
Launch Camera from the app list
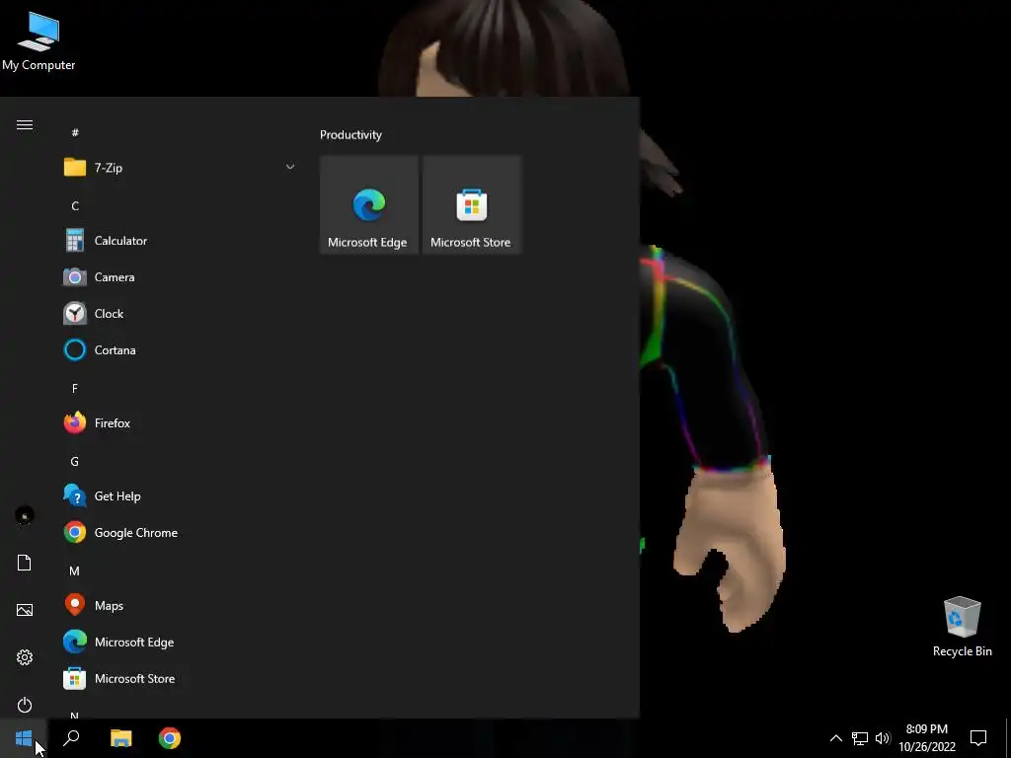180,277
